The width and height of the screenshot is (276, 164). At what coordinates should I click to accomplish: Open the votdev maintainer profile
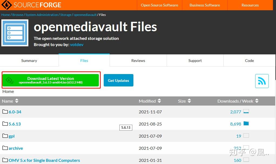[76, 44]
